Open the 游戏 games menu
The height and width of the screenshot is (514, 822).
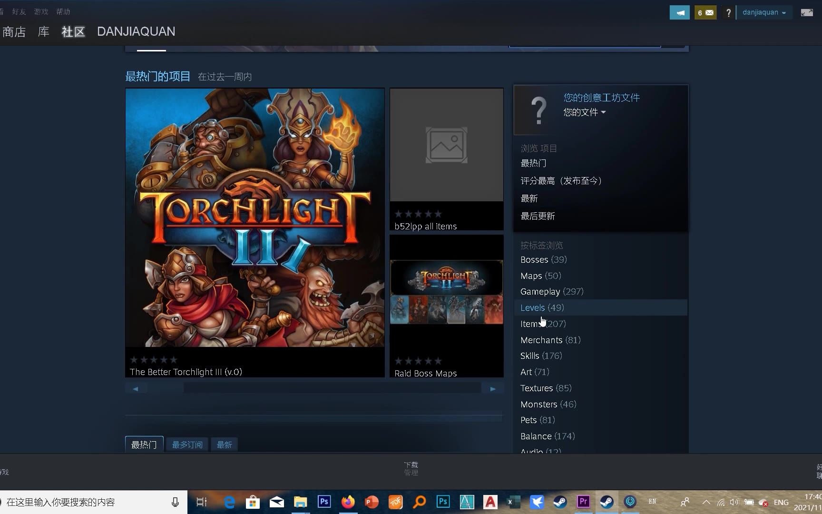[x=41, y=11]
